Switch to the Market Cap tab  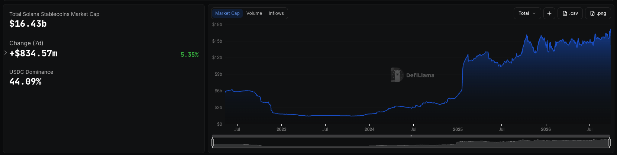[x=227, y=13]
